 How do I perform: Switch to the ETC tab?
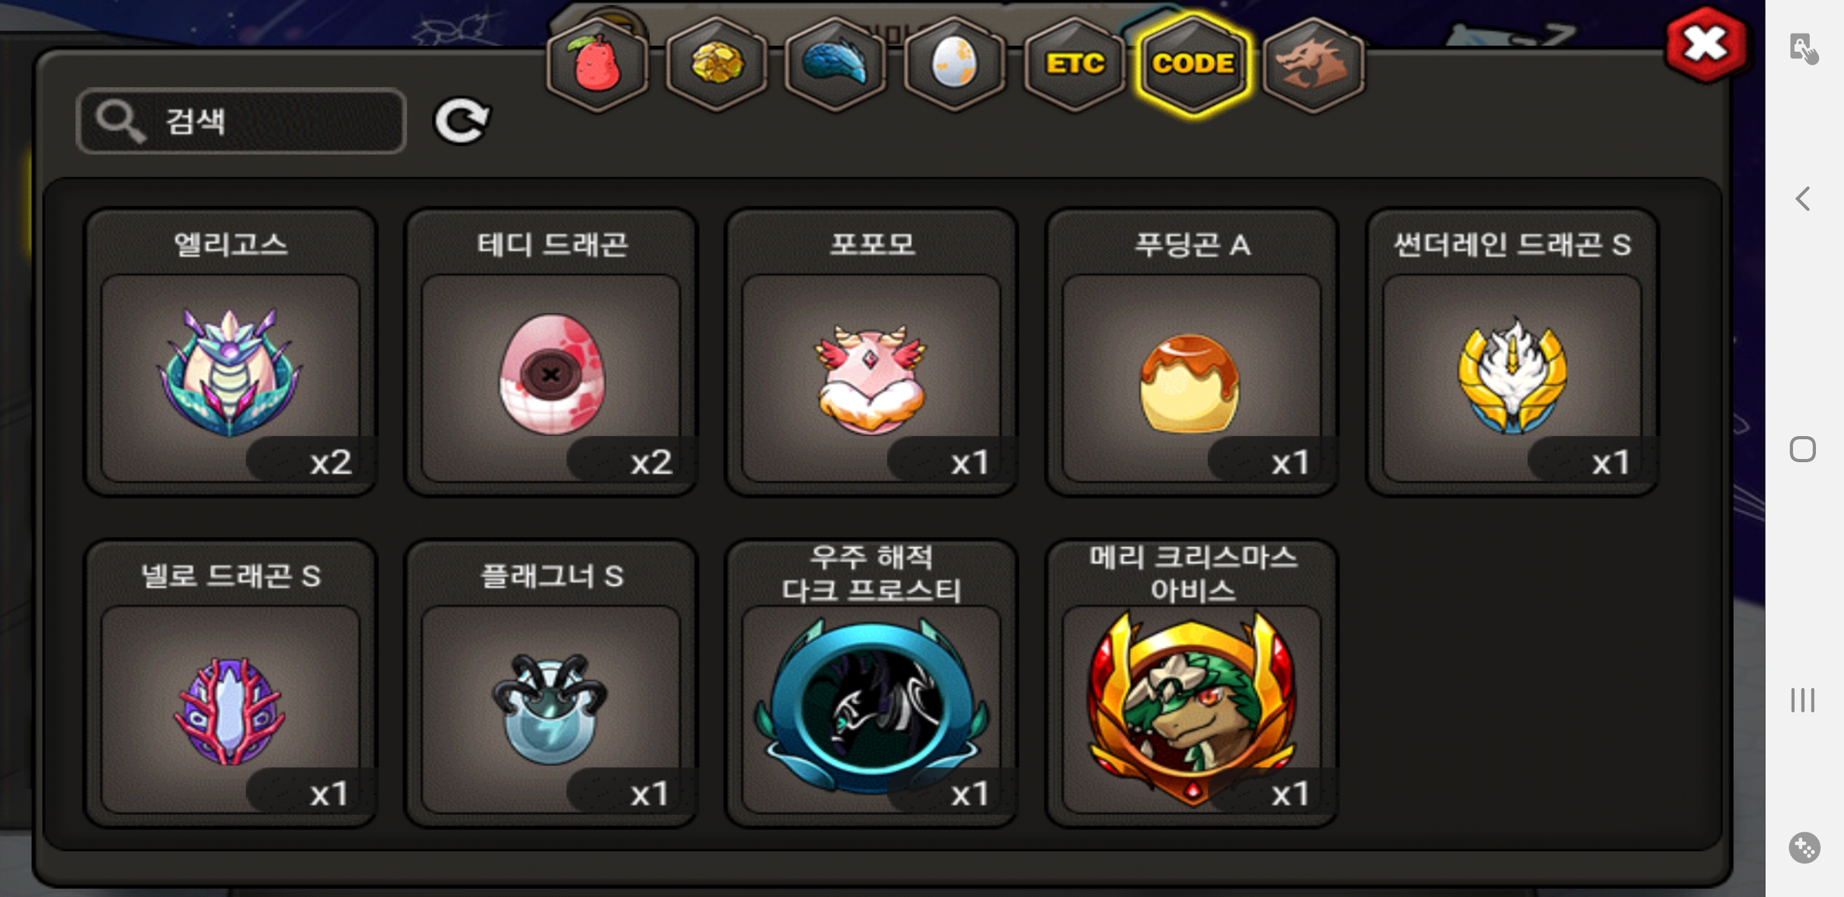point(1075,64)
